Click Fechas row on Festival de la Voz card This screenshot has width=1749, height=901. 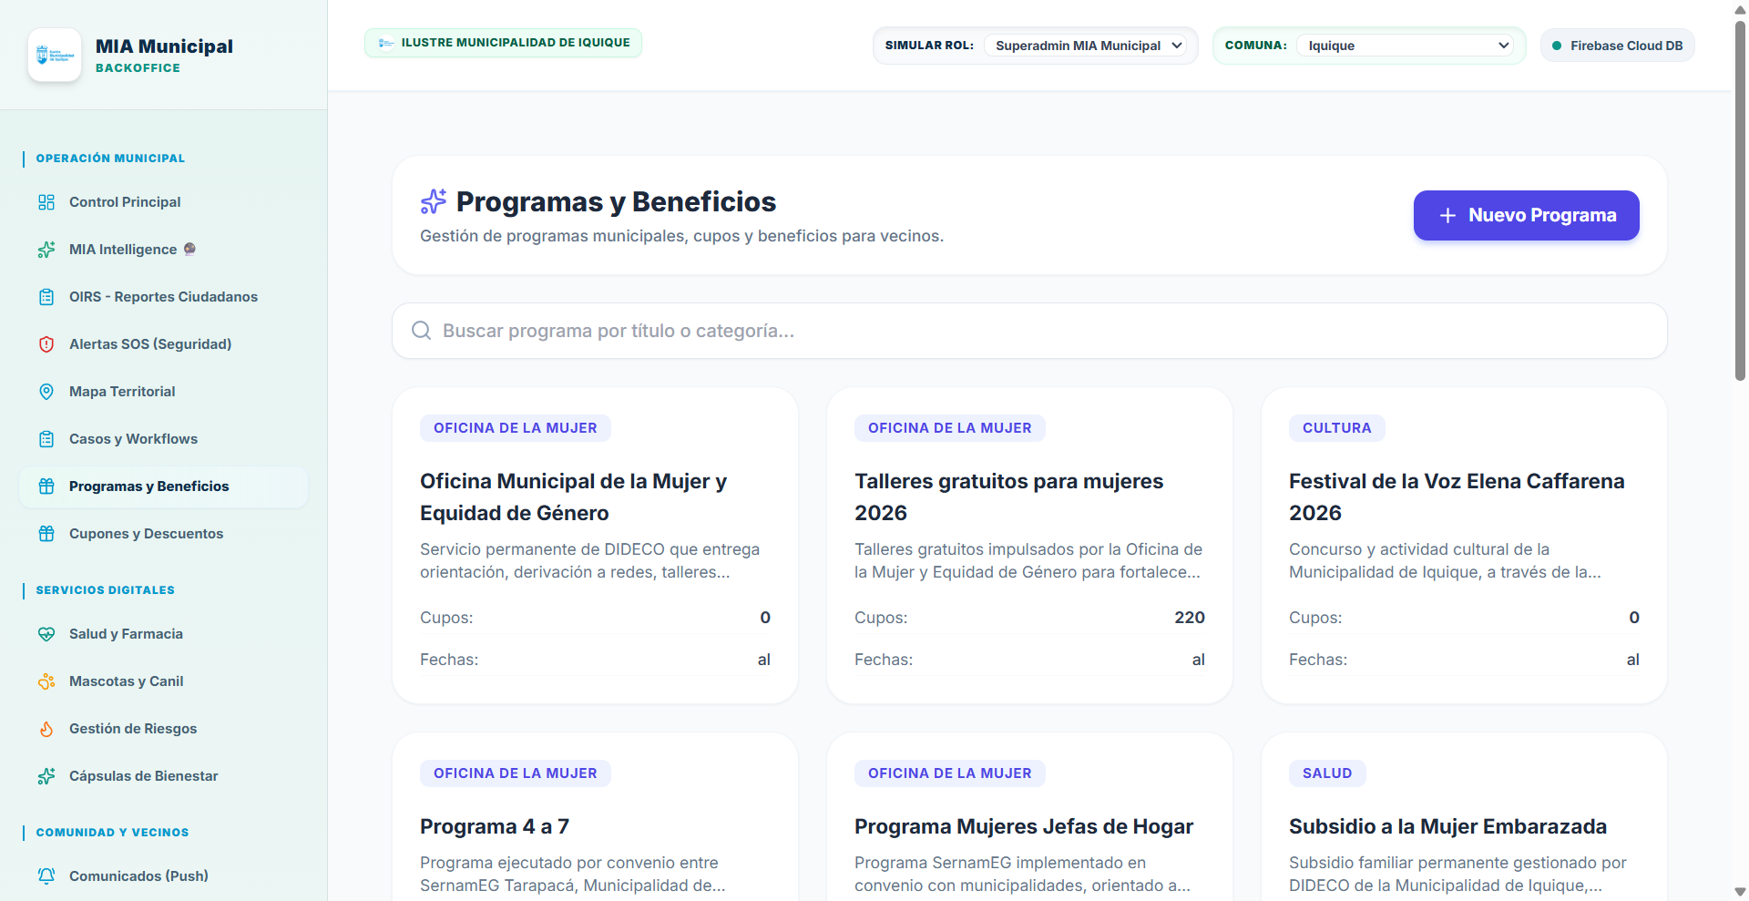coord(1464,660)
